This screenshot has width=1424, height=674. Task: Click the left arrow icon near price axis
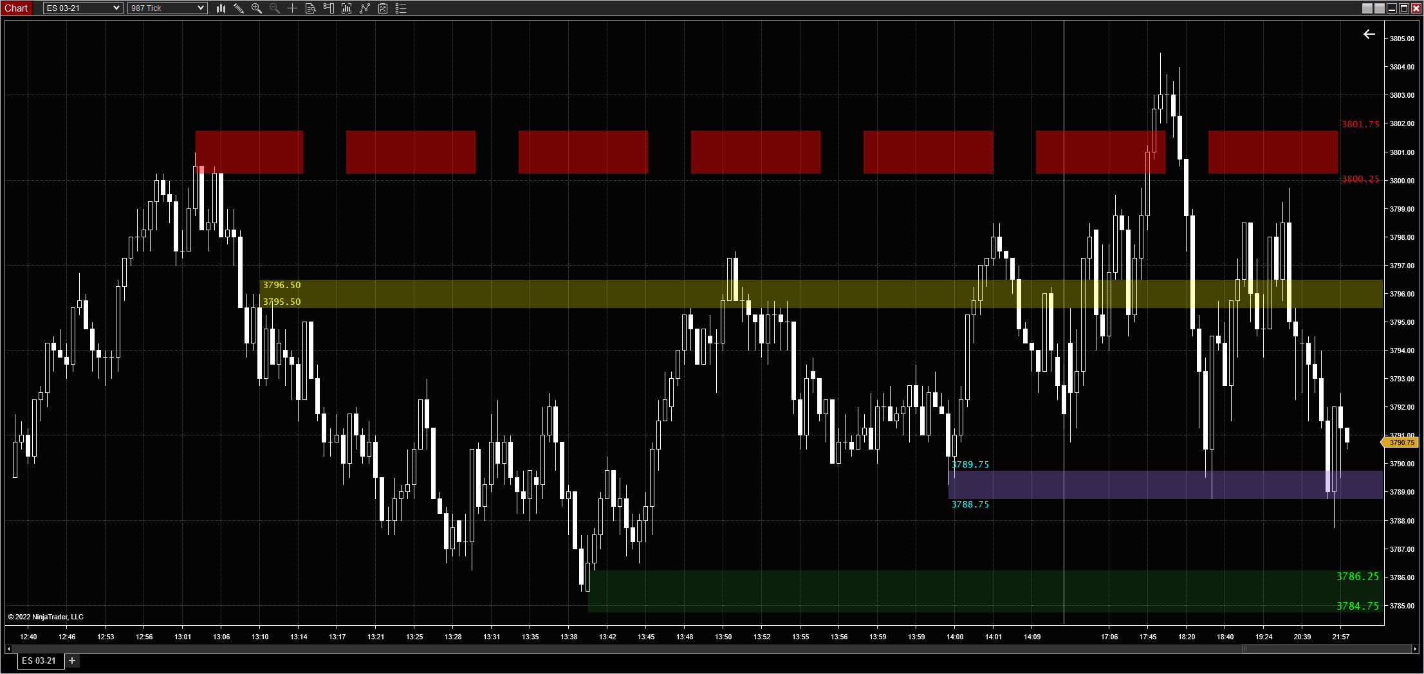1369,35
